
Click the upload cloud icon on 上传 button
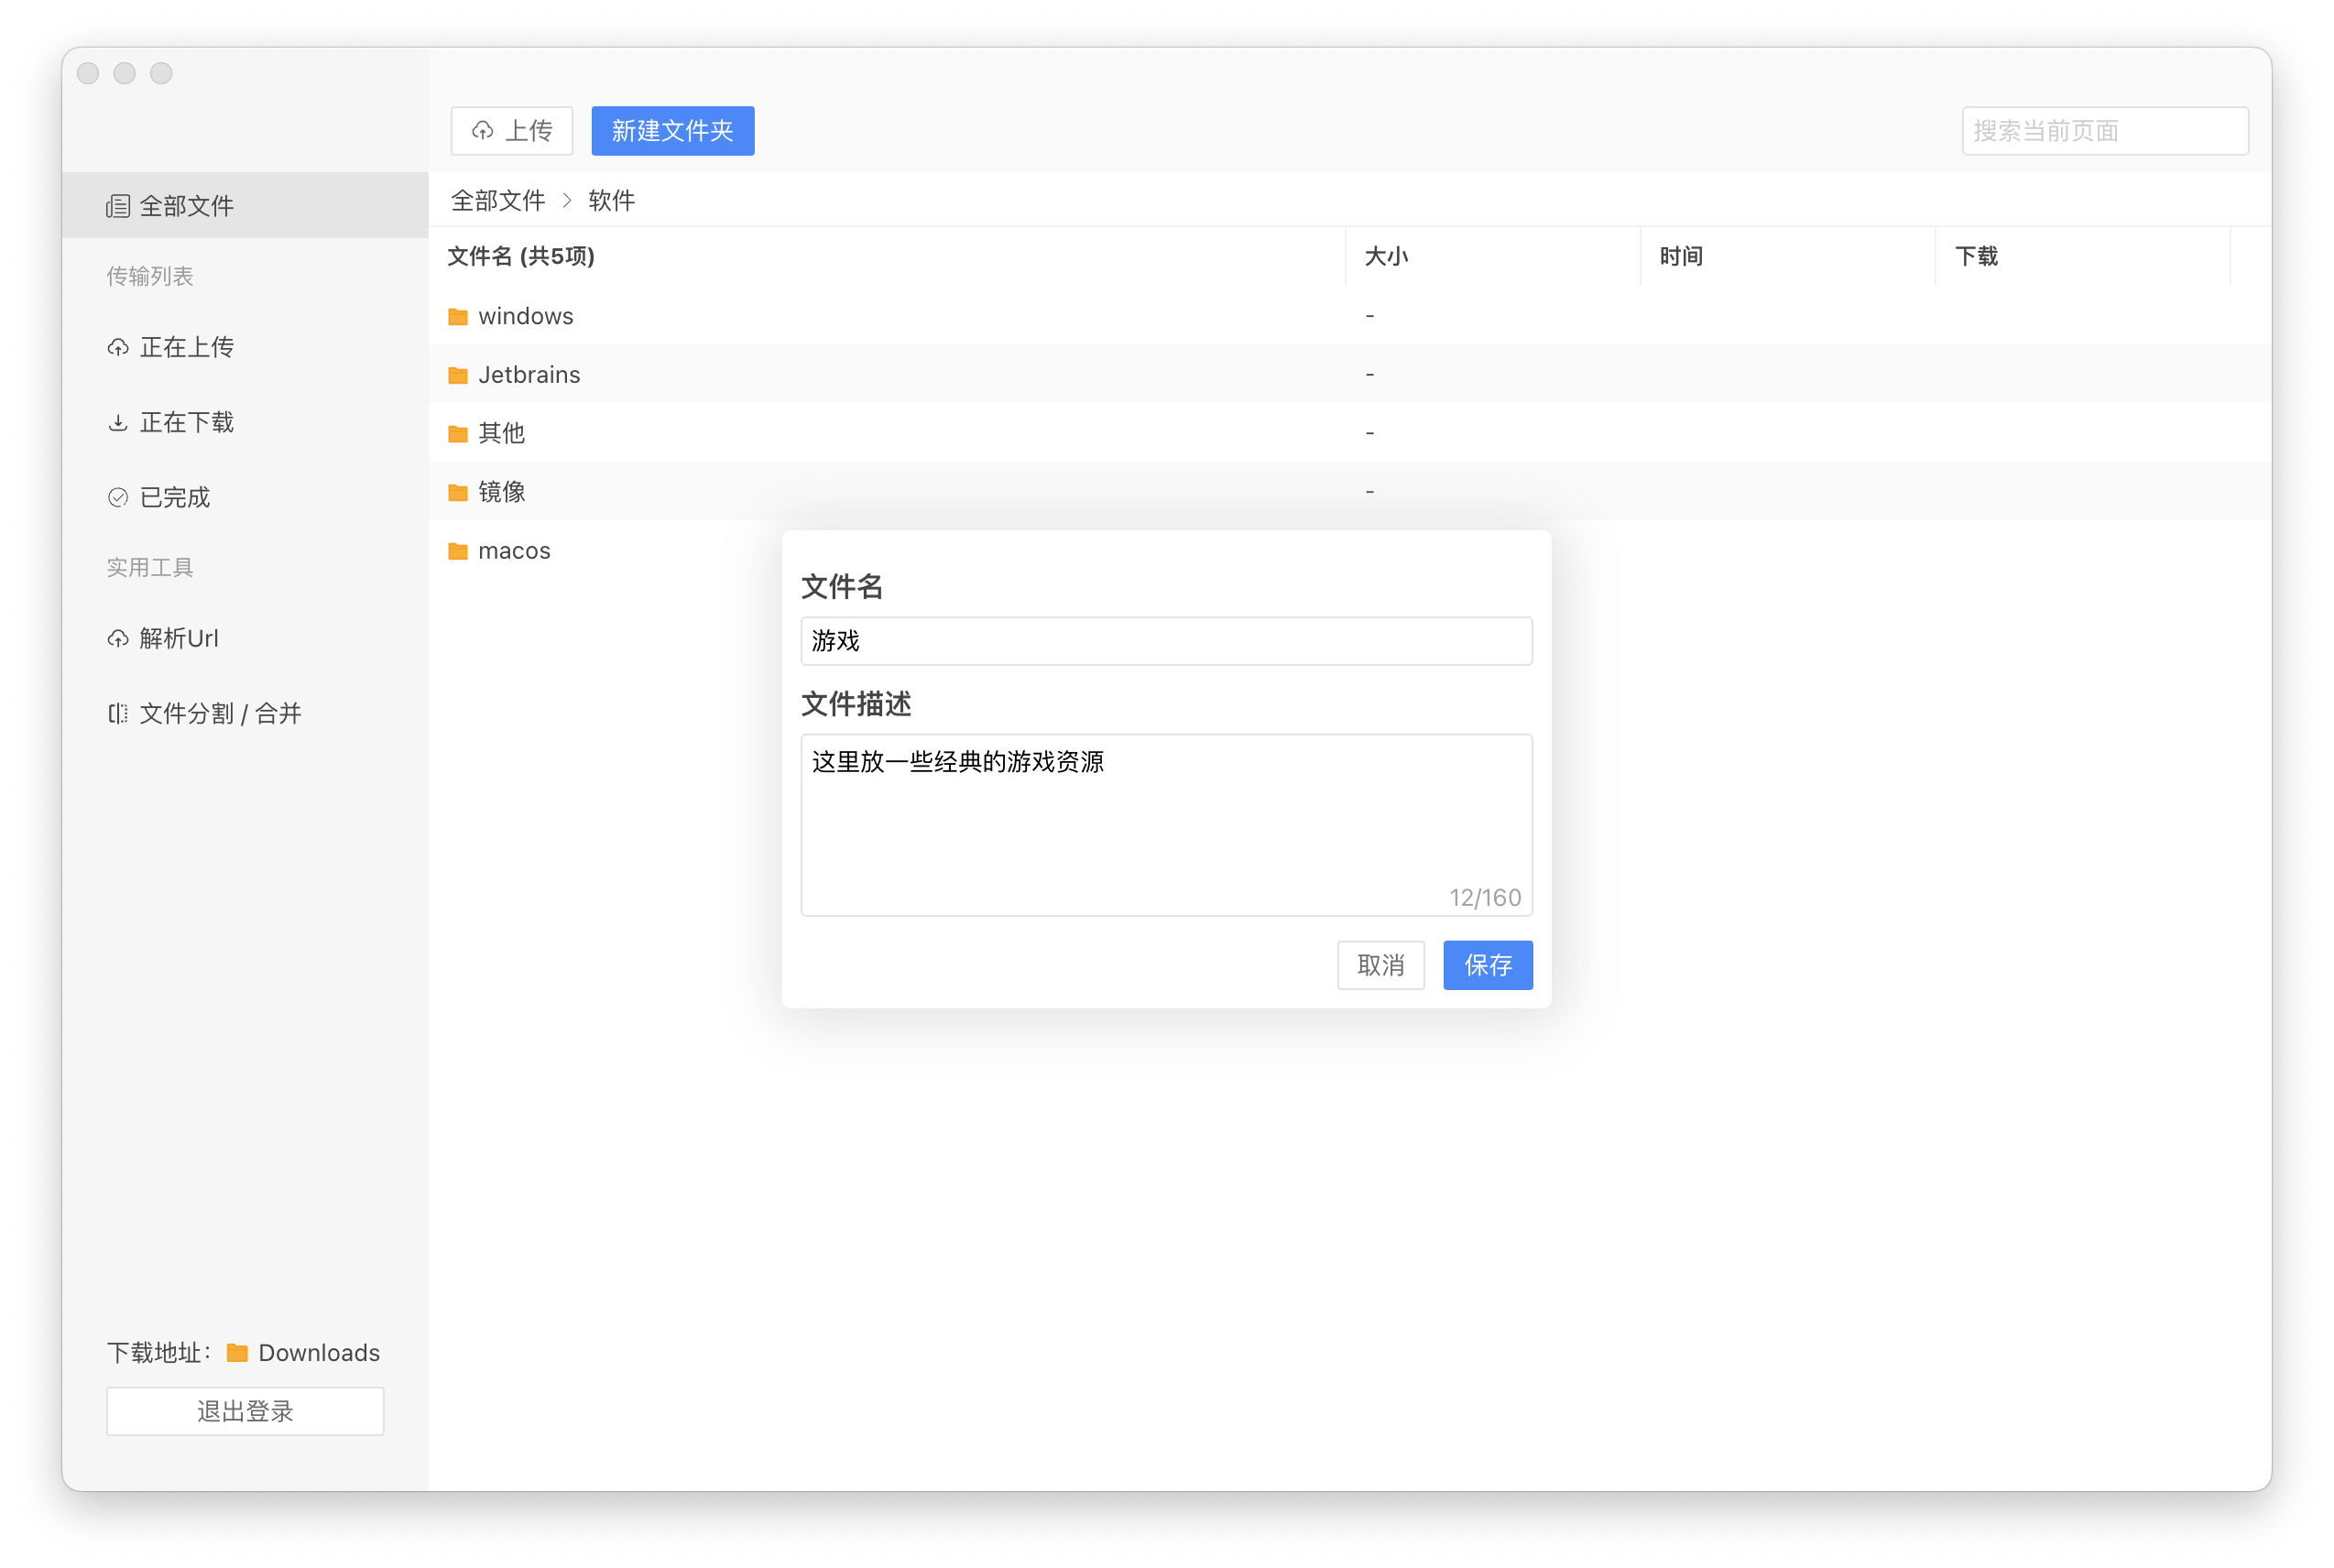pyautogui.click(x=483, y=130)
